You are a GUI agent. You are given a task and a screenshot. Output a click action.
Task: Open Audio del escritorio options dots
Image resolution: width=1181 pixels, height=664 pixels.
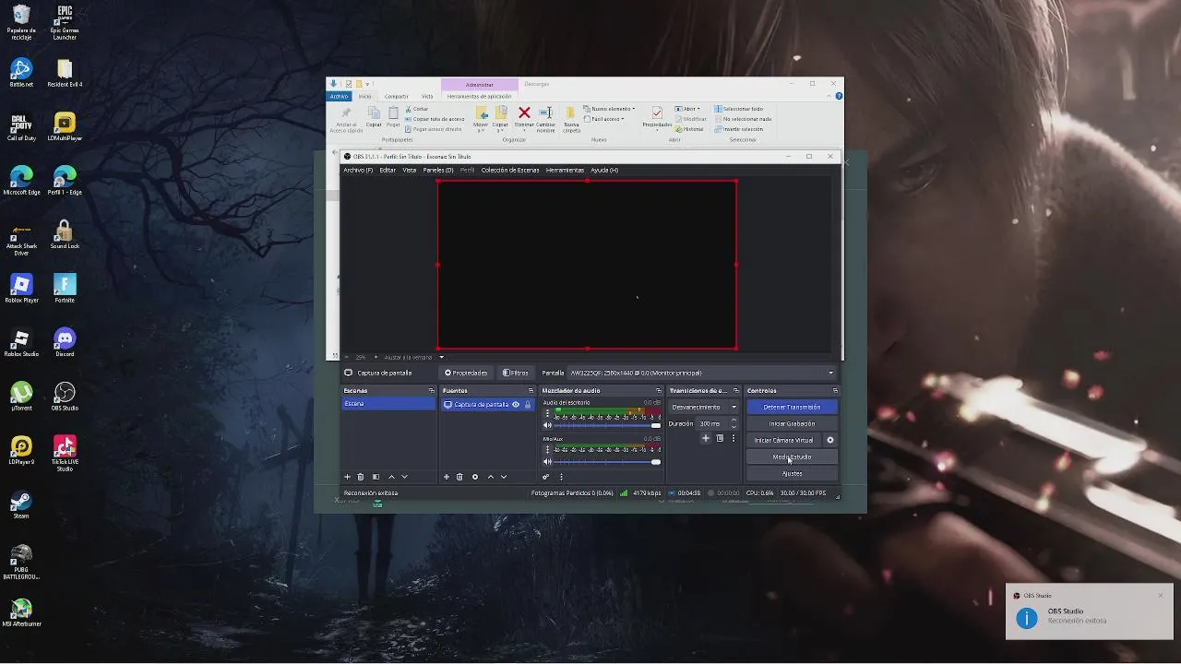[x=547, y=415]
